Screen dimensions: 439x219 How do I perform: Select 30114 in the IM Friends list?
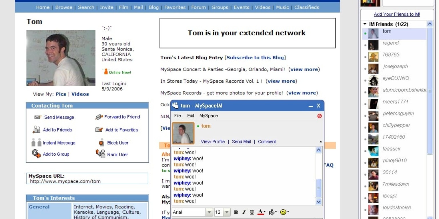pos(394,175)
